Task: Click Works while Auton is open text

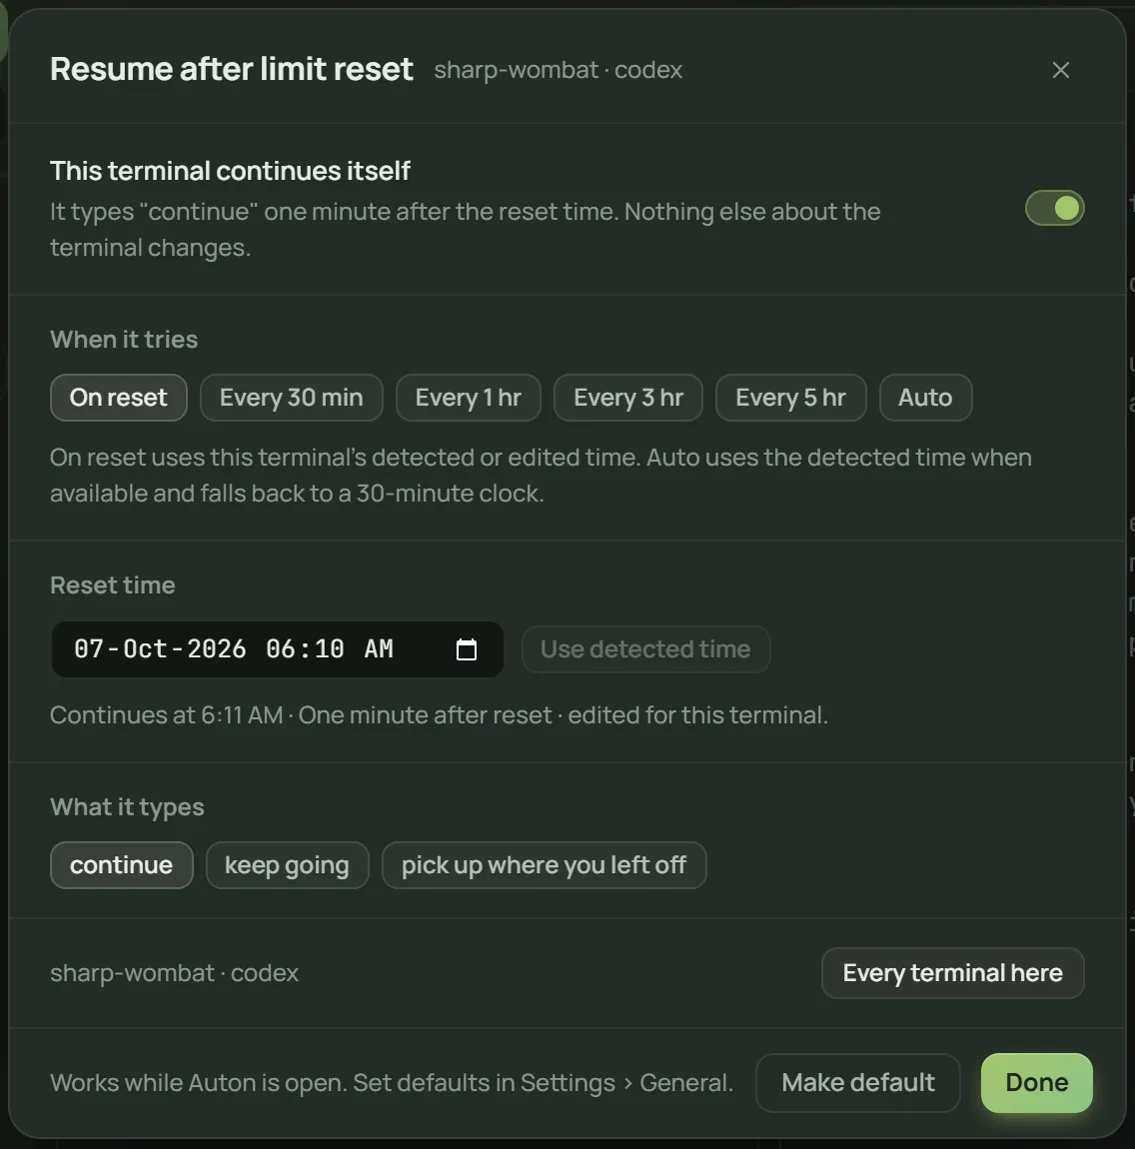Action: click(x=392, y=1082)
